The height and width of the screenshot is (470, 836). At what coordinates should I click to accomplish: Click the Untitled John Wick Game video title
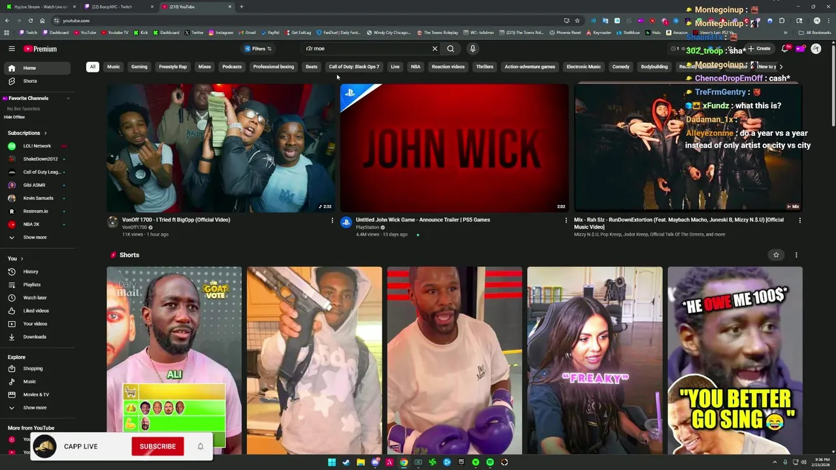423,220
